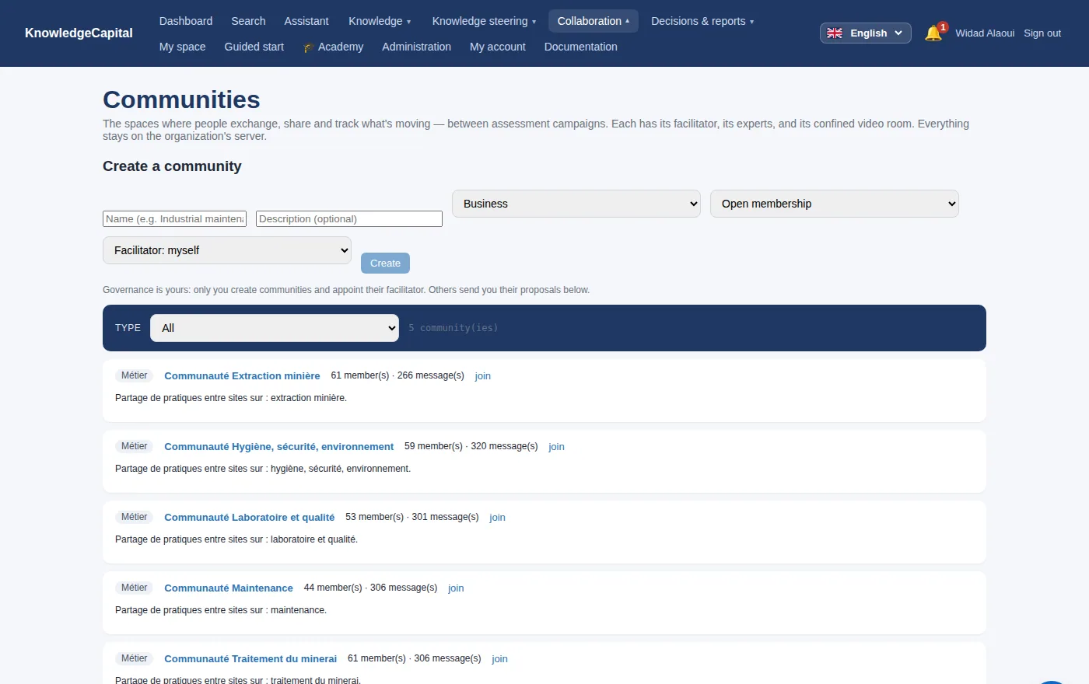The image size is (1089, 684).
Task: Click the Create community button
Action: pyautogui.click(x=385, y=263)
